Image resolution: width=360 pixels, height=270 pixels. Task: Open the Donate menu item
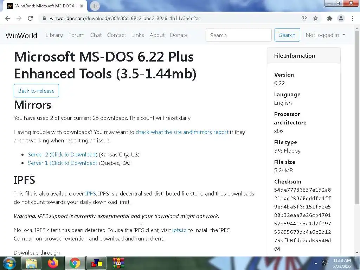click(179, 35)
